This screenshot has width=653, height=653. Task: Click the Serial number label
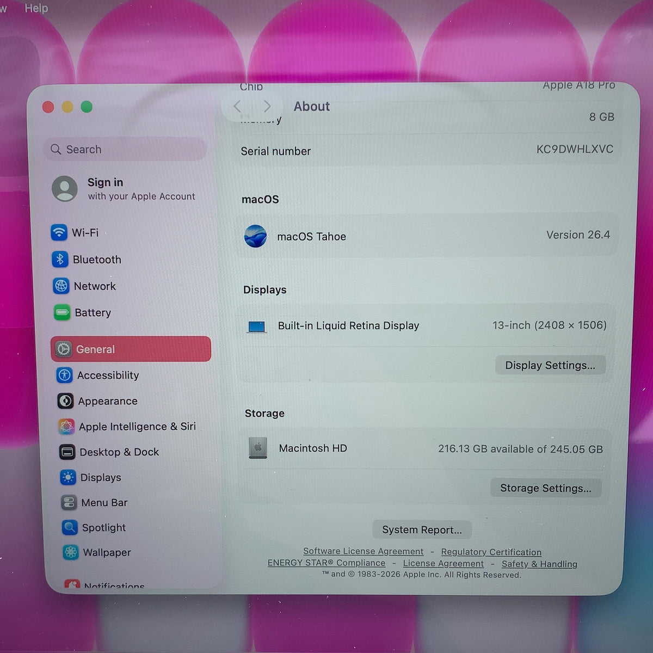tap(276, 151)
